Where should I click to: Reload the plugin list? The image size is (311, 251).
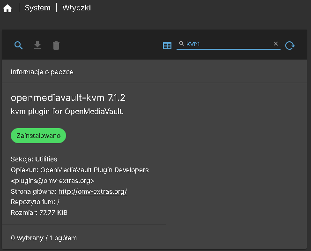(x=290, y=46)
